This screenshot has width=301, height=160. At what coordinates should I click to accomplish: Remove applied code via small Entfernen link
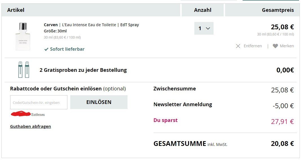coord(38,115)
